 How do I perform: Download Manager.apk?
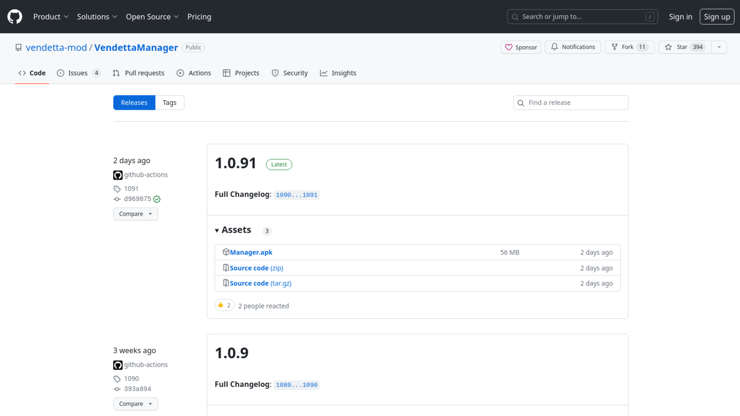tap(251, 252)
